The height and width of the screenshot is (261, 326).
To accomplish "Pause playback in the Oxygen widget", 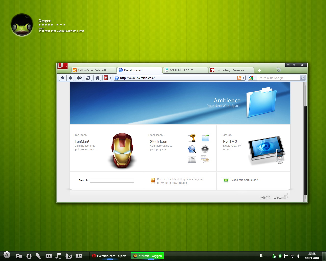I will click(61, 25).
